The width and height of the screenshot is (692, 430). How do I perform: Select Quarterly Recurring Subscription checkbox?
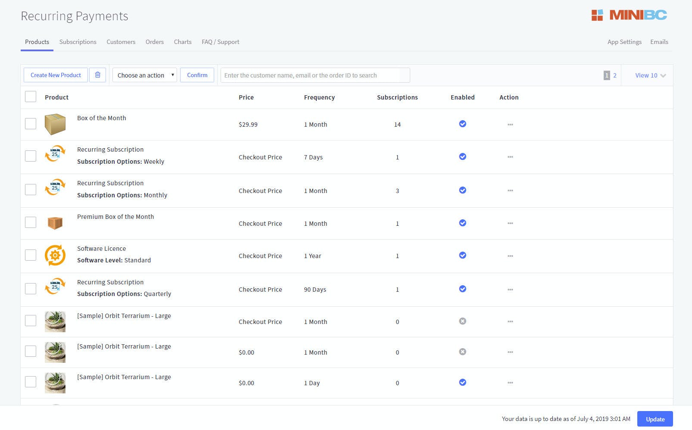click(x=31, y=289)
